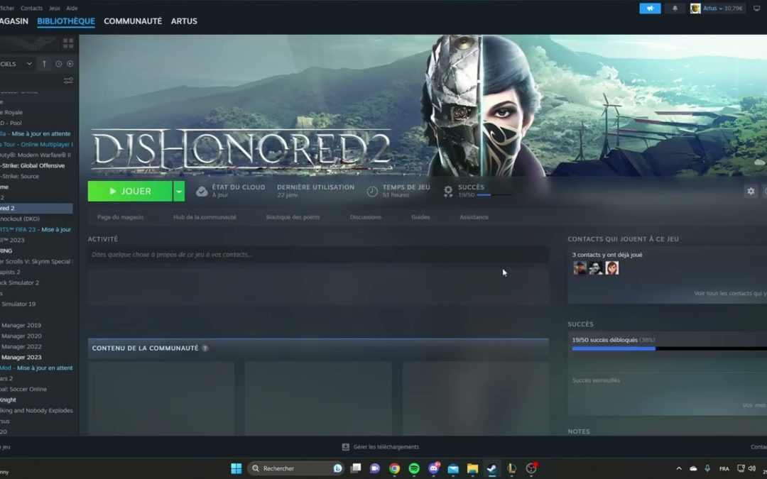Open the Contacts menu
The image size is (767, 479).
[31, 8]
